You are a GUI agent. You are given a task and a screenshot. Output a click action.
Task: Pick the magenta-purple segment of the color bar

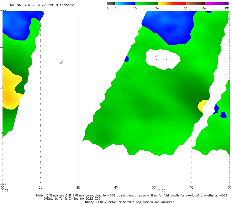[x=217, y=4]
